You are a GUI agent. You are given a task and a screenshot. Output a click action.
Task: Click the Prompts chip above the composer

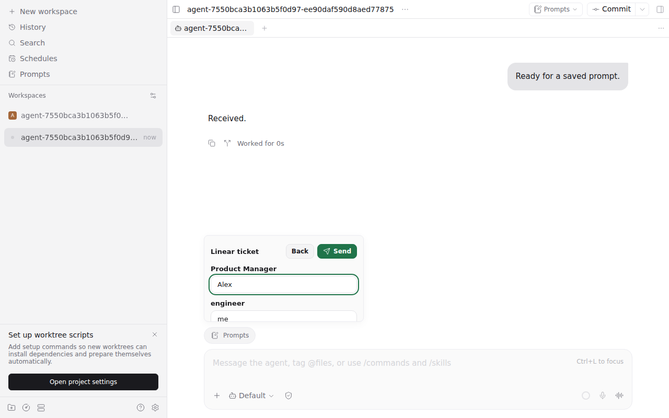pyautogui.click(x=230, y=335)
